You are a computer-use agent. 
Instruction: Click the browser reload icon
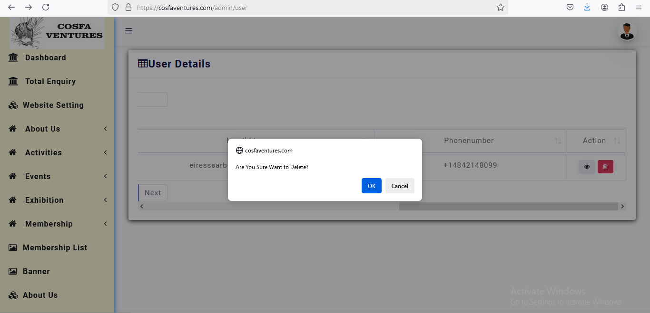46,7
